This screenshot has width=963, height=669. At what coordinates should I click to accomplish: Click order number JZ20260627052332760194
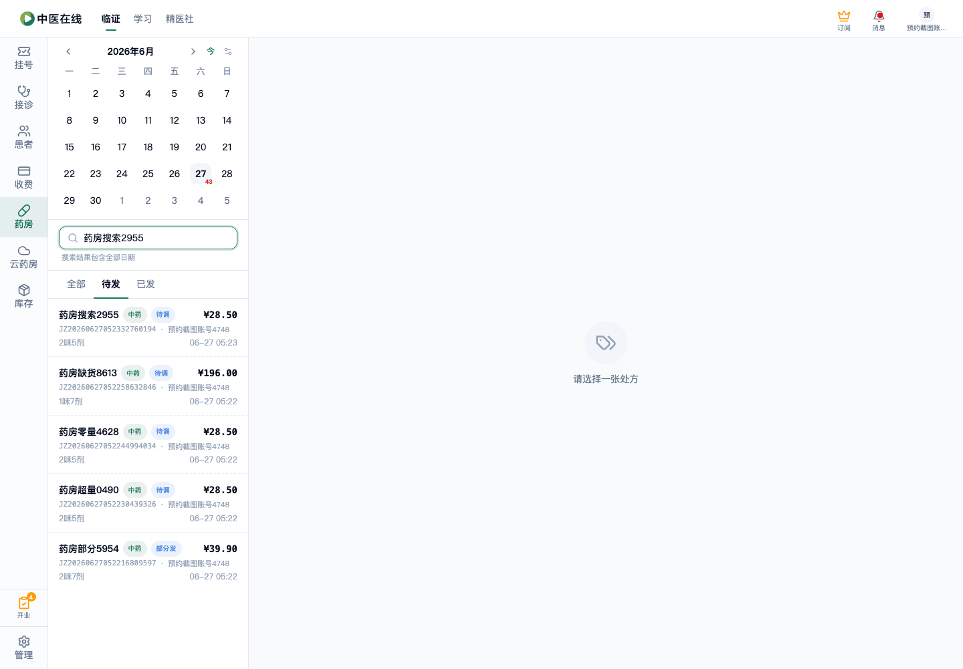(108, 329)
